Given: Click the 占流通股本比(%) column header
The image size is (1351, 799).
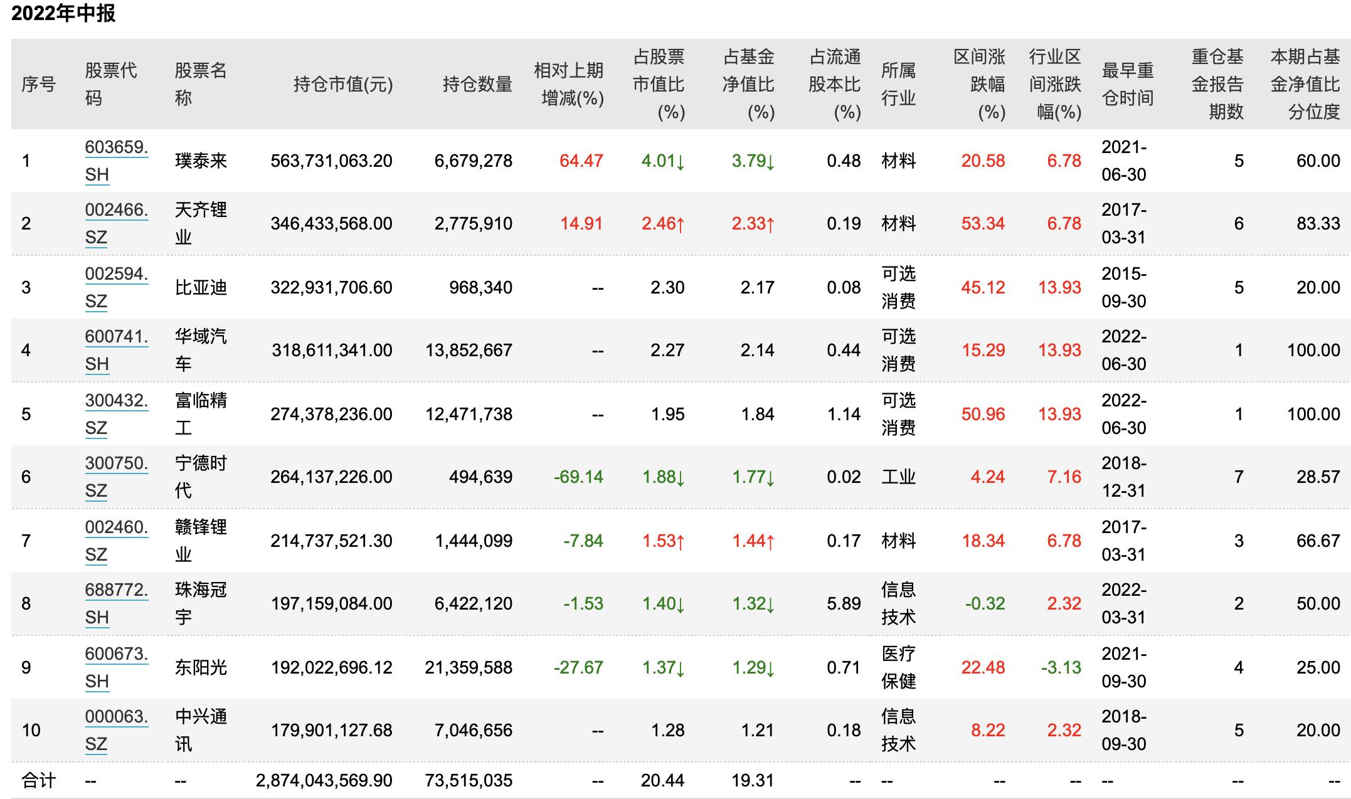Looking at the screenshot, I should (x=835, y=84).
